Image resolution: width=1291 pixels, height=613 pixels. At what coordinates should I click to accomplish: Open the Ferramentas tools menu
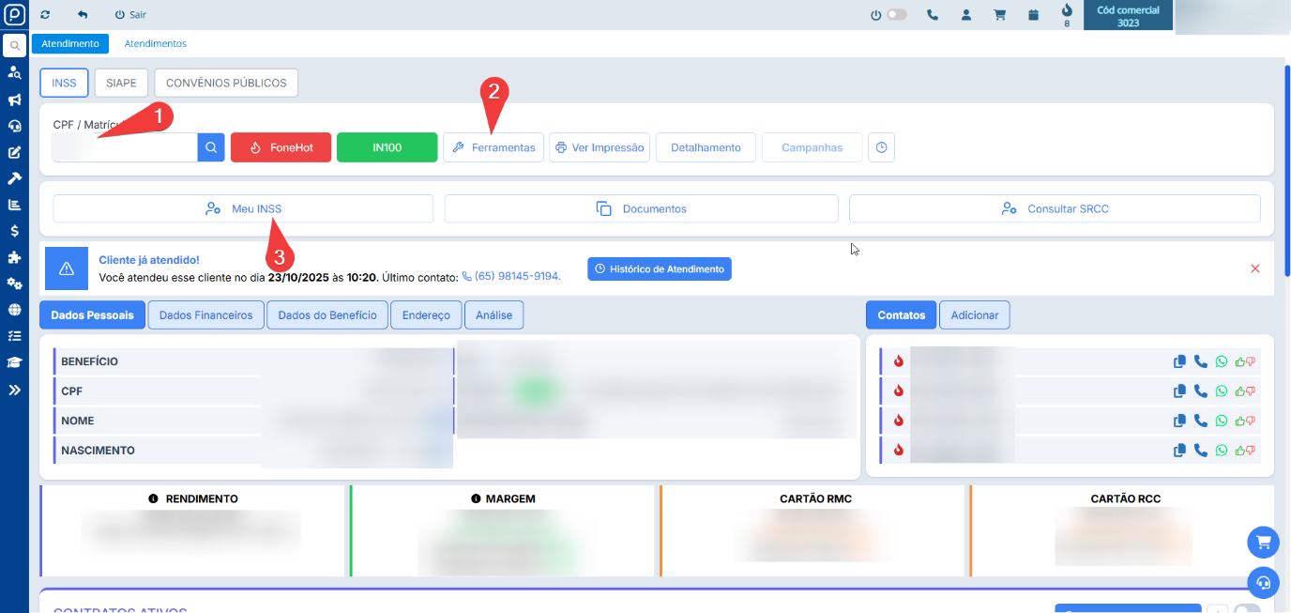[494, 147]
